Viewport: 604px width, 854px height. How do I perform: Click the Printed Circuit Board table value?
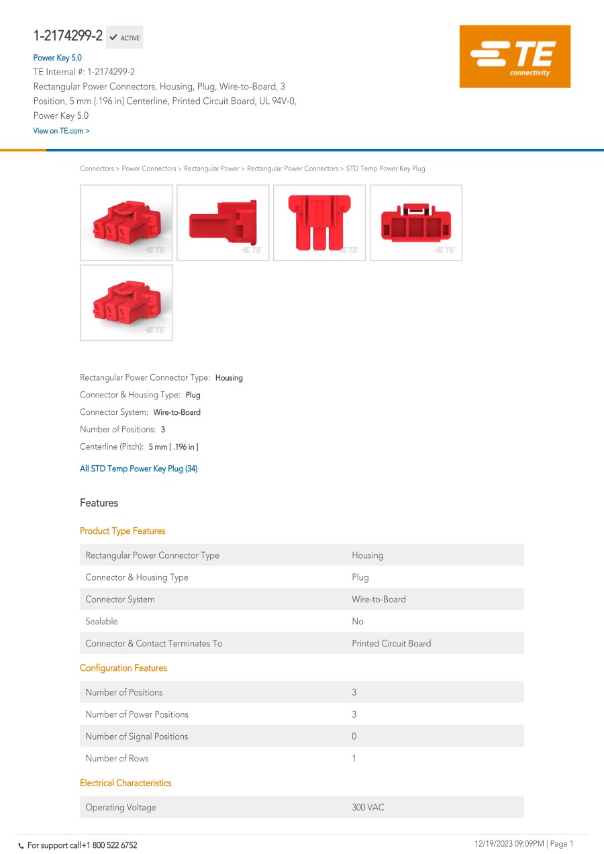click(391, 643)
